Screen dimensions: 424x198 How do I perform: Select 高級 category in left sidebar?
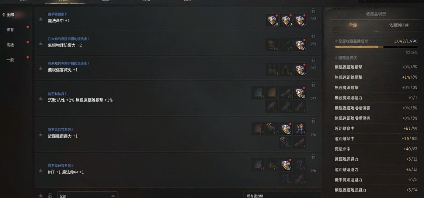tap(10, 45)
